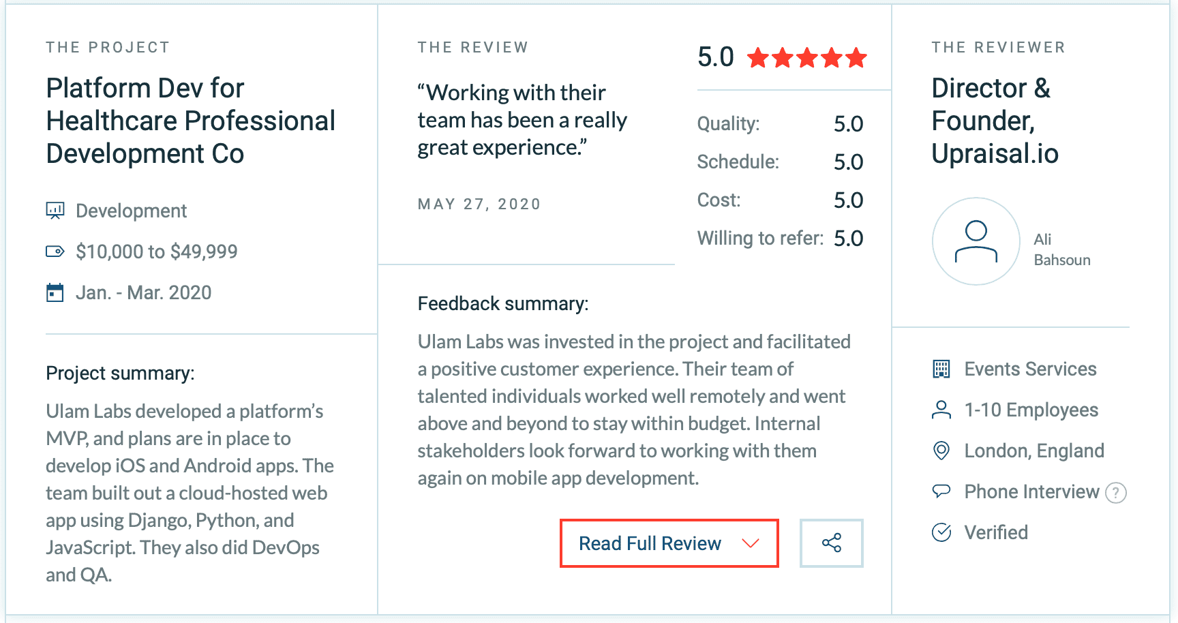Click the five-star rating display
Image resolution: width=1178 pixels, height=623 pixels.
pos(806,58)
